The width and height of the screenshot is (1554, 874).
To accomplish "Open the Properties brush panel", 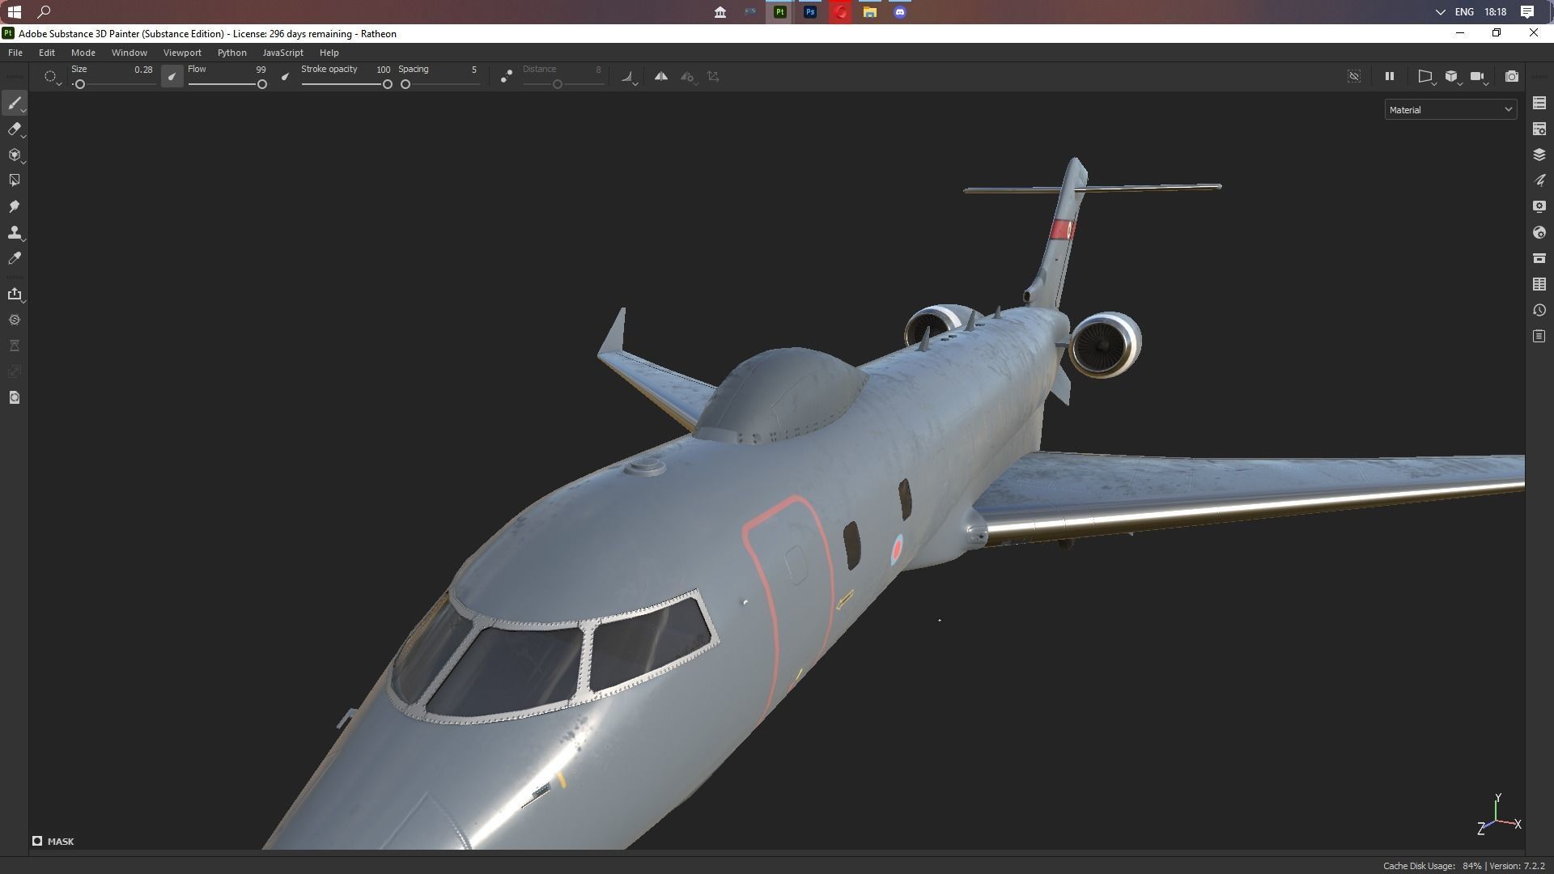I will [x=1539, y=180].
